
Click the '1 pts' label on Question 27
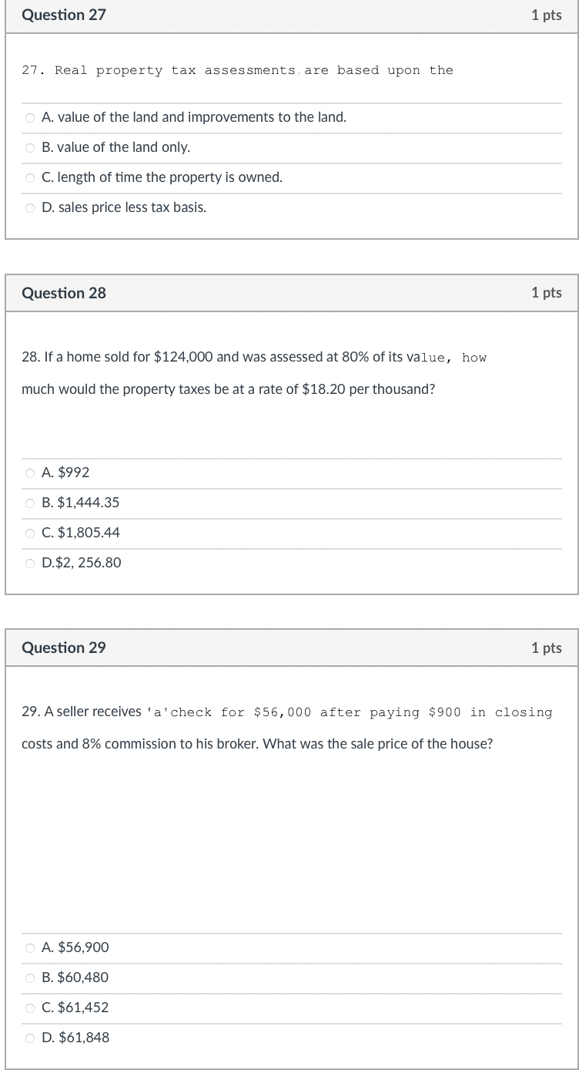point(547,15)
